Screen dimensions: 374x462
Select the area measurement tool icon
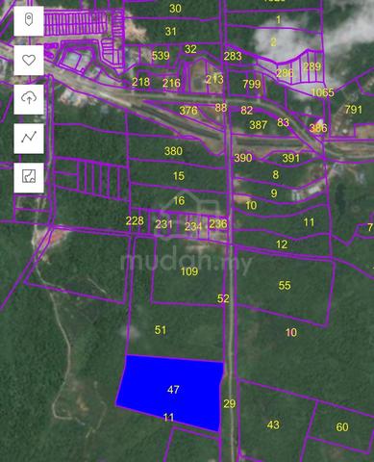pyautogui.click(x=29, y=177)
